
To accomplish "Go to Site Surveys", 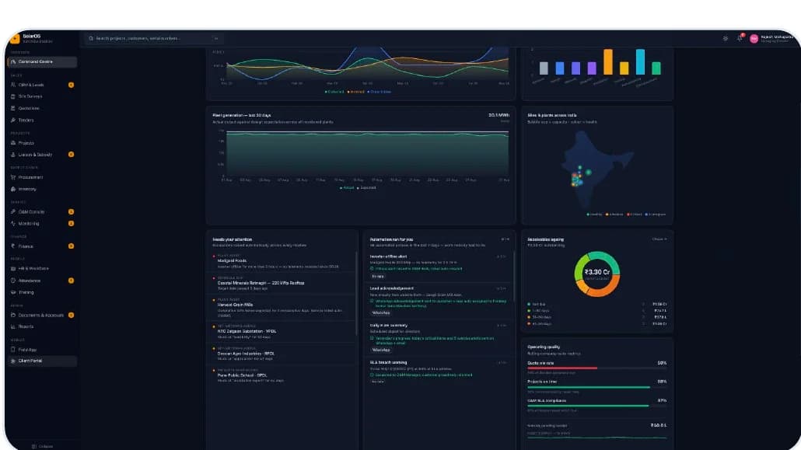I will (43, 96).
